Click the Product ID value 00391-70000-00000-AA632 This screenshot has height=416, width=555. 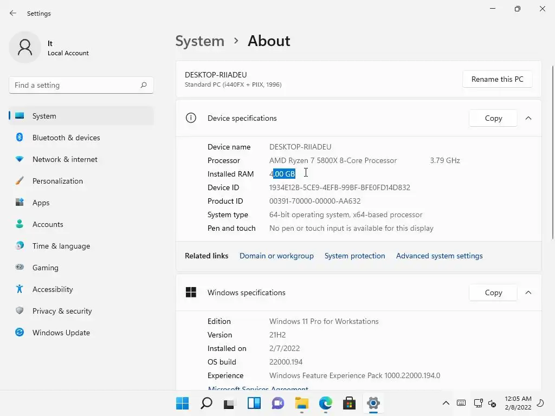click(x=315, y=201)
